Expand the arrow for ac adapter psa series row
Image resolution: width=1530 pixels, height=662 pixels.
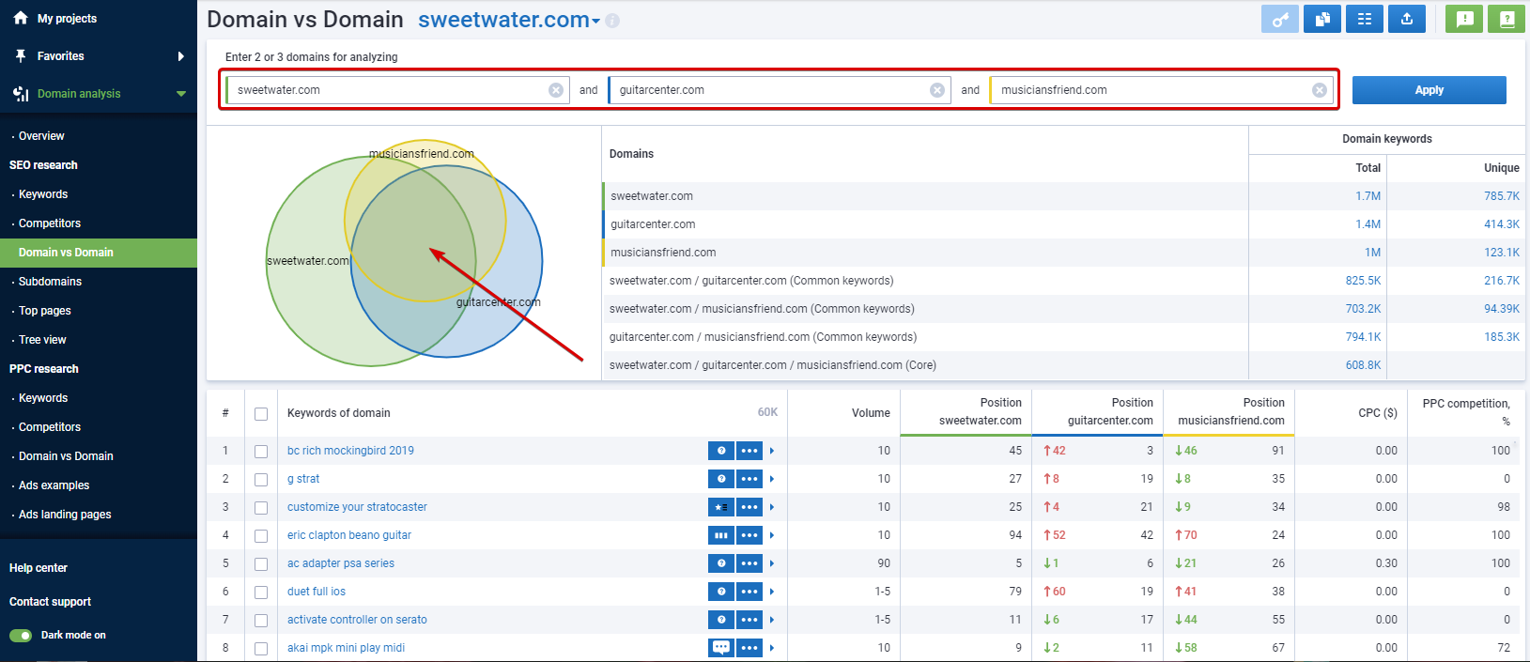pos(772,563)
